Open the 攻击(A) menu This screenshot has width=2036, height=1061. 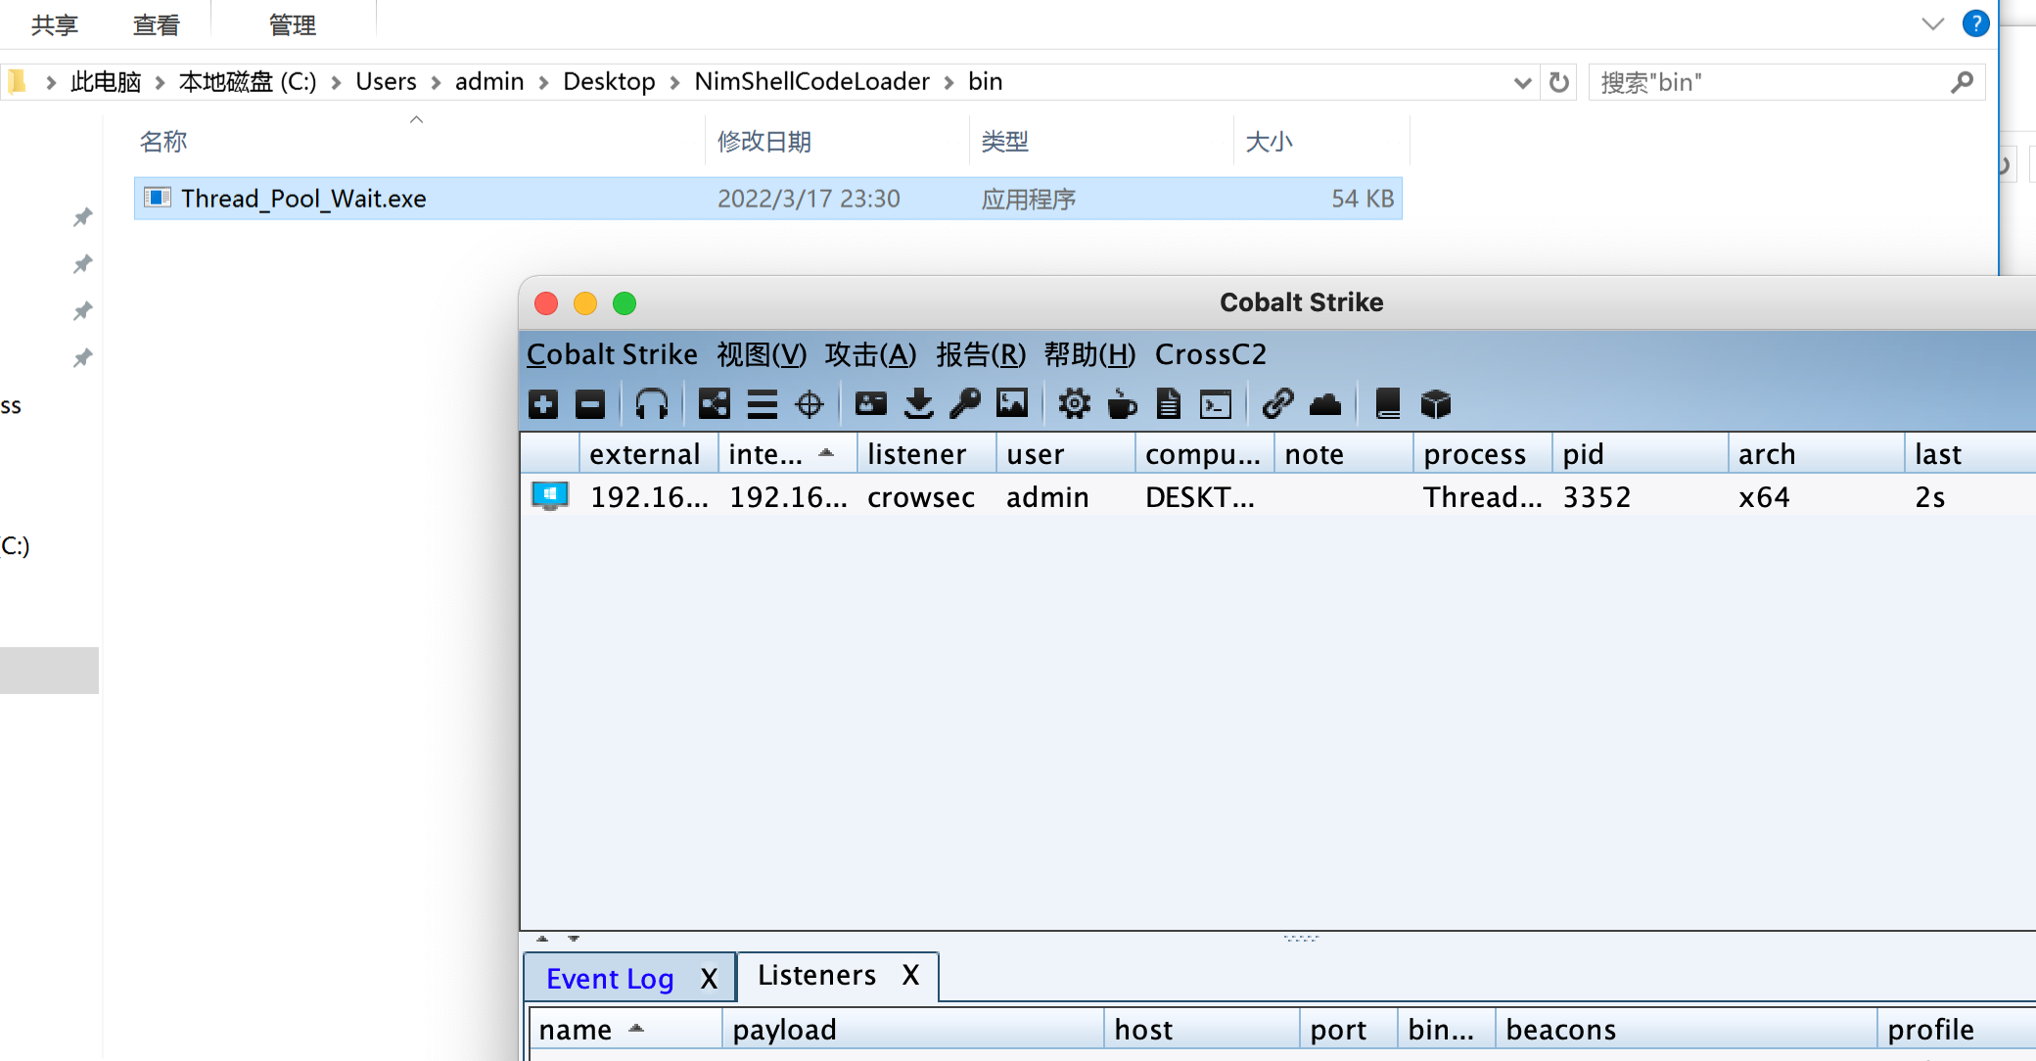870,354
